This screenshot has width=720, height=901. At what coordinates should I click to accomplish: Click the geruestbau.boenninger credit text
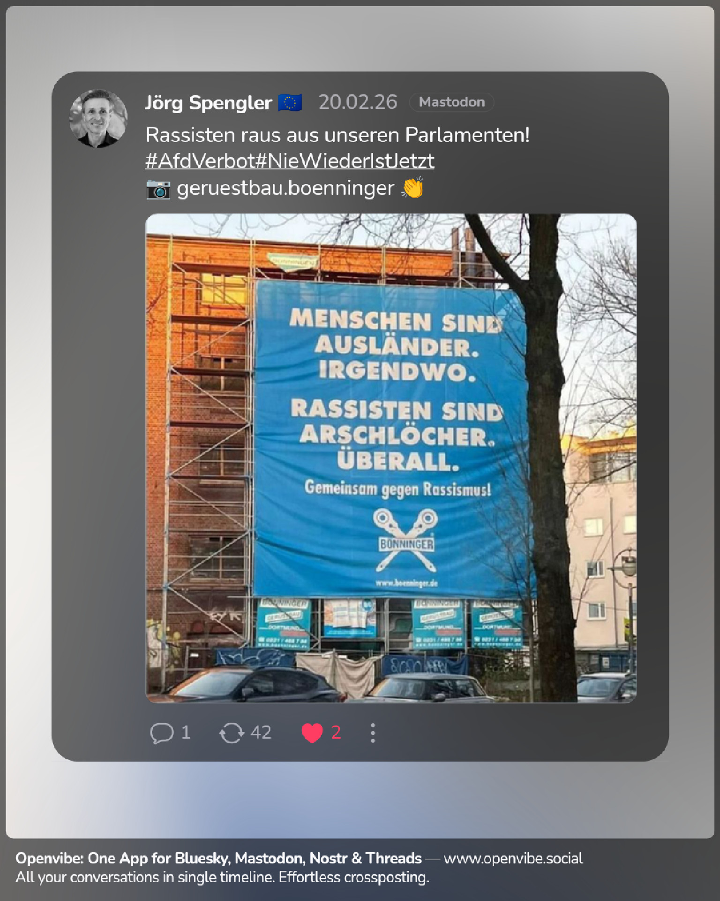285,188
